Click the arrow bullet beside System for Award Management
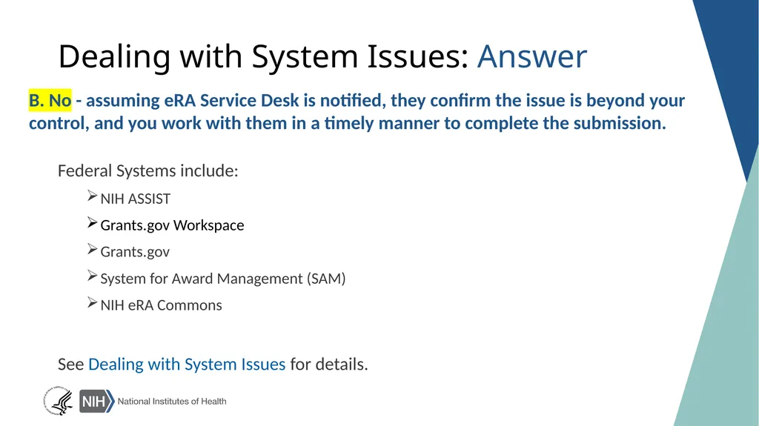Screen dimensions: 759x426 93,276
